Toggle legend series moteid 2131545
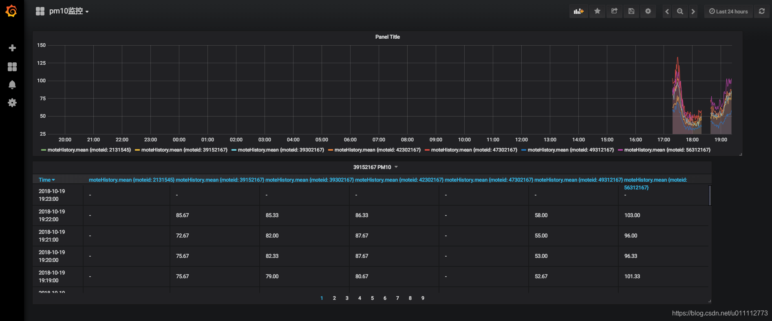 pyautogui.click(x=89, y=150)
